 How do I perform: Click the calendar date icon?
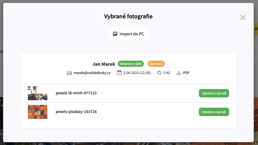pos(119,73)
